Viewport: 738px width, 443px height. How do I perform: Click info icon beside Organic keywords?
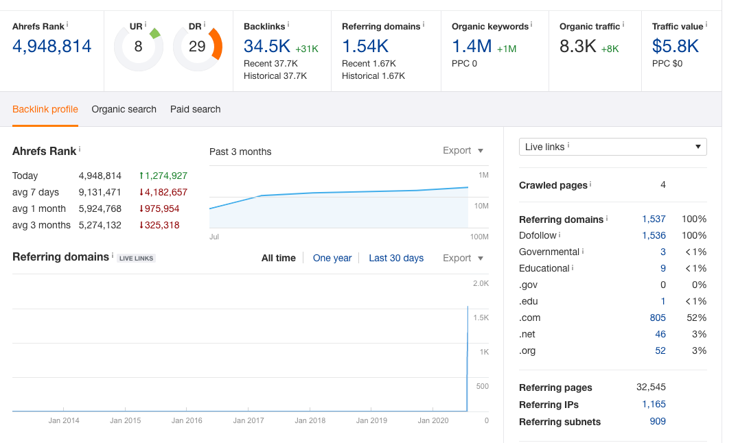pos(531,24)
